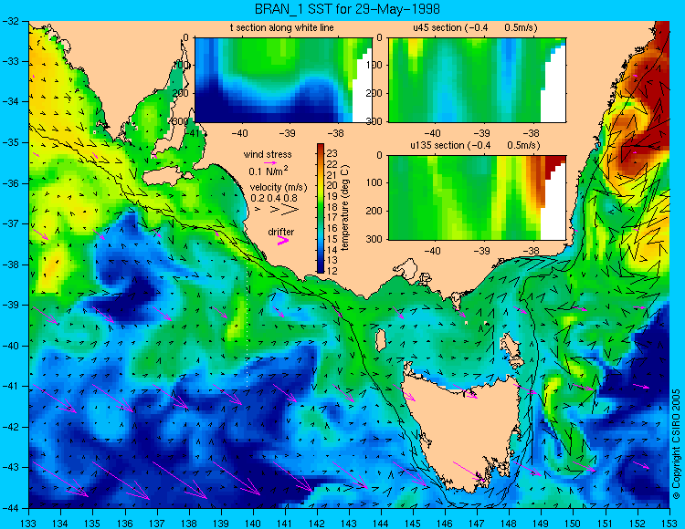685x529 pixels.
Task: Click latitude label '-42' on the main left axis
Action: pos(10,427)
